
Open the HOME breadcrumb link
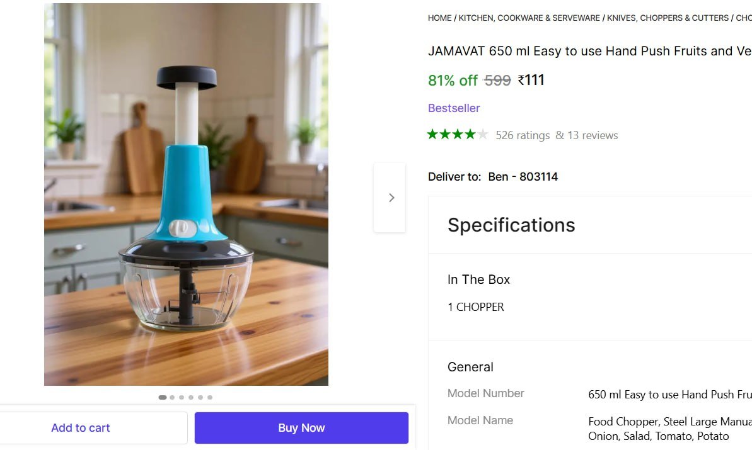point(439,18)
